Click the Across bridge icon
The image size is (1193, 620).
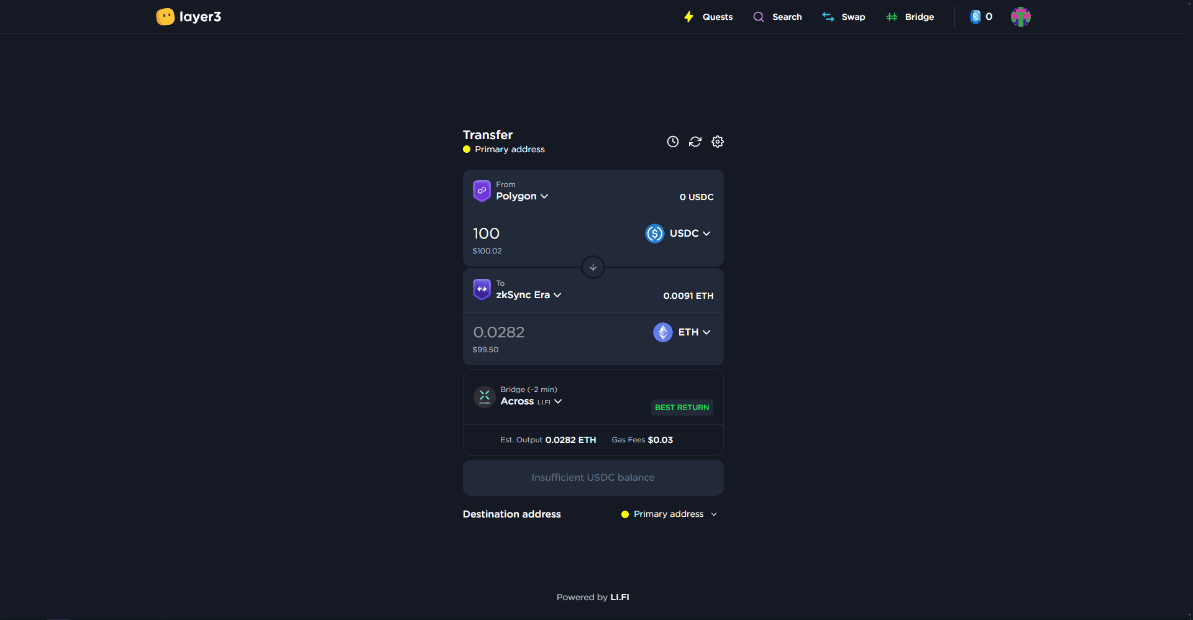[x=485, y=396]
